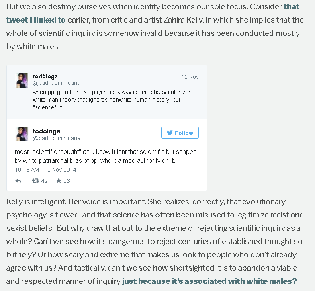Click the Twitter Follow button
315x291 pixels.
180,133
